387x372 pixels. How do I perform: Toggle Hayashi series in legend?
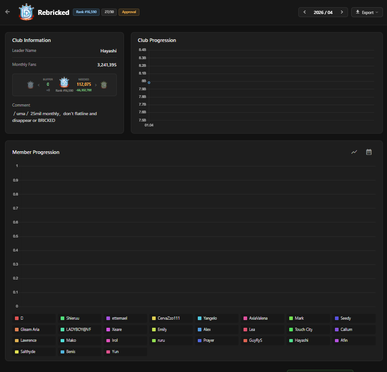tap(308, 340)
